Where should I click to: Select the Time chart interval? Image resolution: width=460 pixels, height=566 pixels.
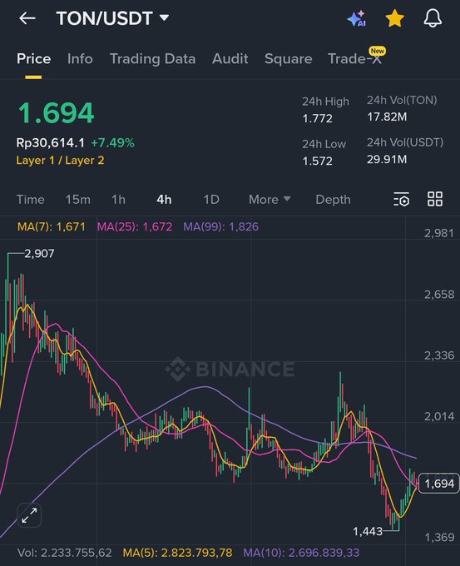(x=31, y=199)
